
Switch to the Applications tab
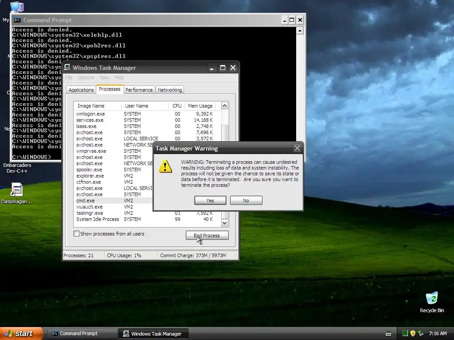pos(81,89)
